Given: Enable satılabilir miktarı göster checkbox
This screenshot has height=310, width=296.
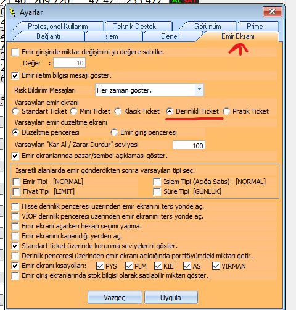Looking at the screenshot, I should pos(15,275).
